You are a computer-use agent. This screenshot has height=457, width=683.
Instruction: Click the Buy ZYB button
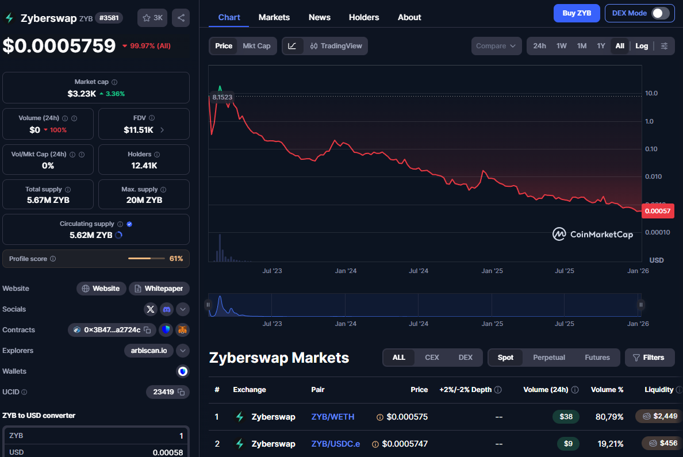(x=577, y=13)
